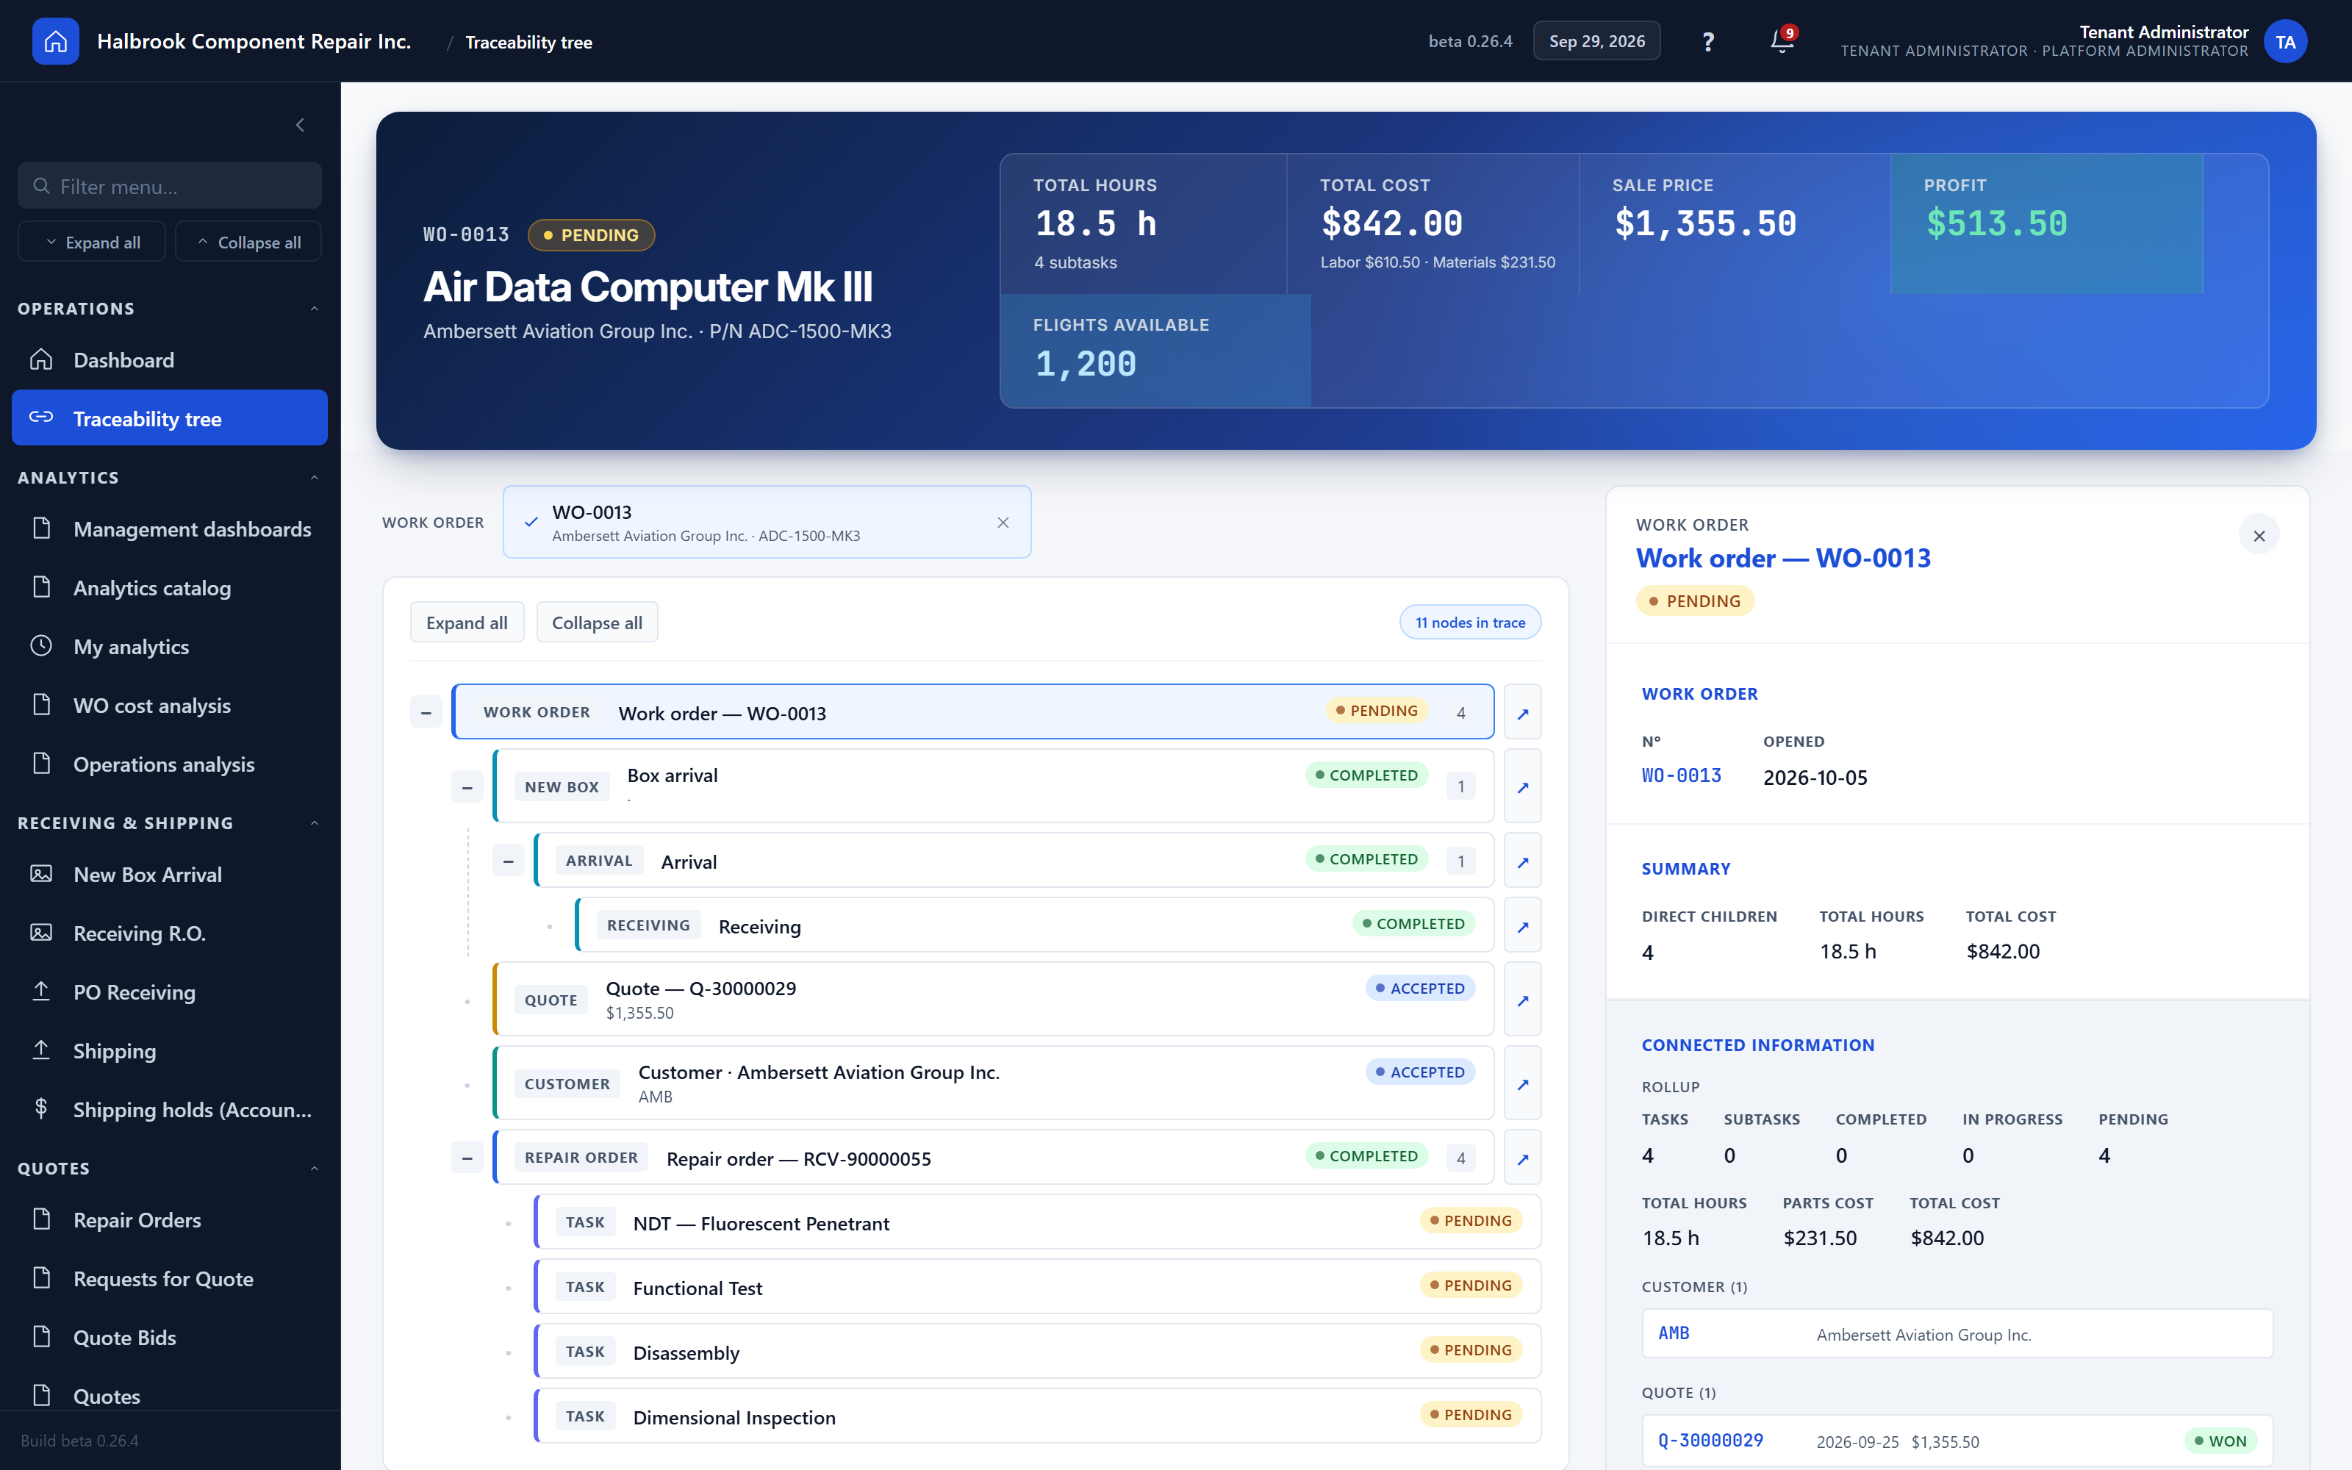Open New Box Arrival menu item
The width and height of the screenshot is (2352, 1470).
(x=169, y=874)
